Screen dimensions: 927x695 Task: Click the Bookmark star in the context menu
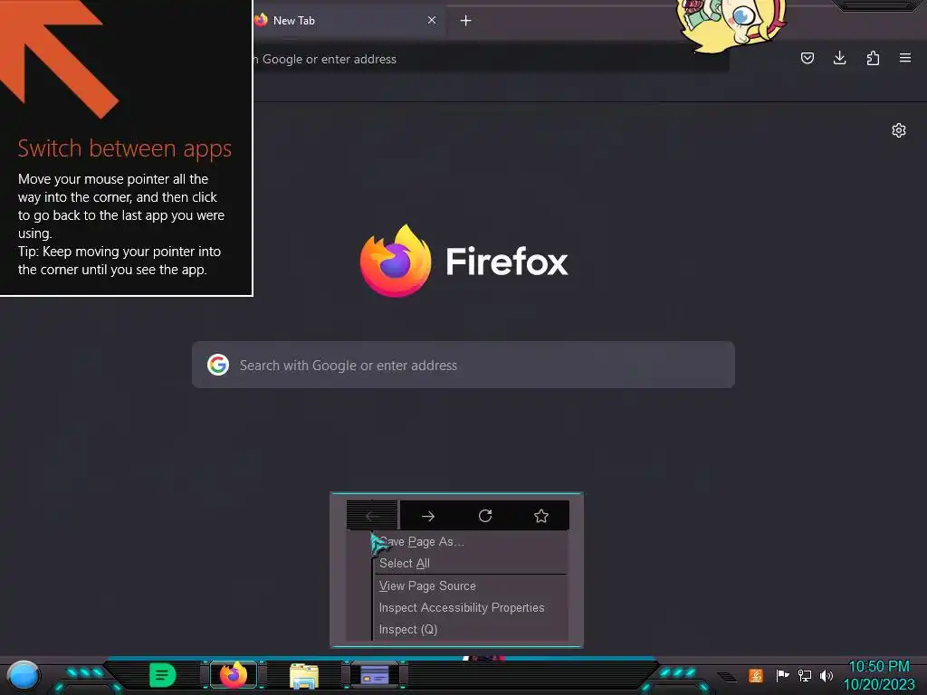(541, 516)
